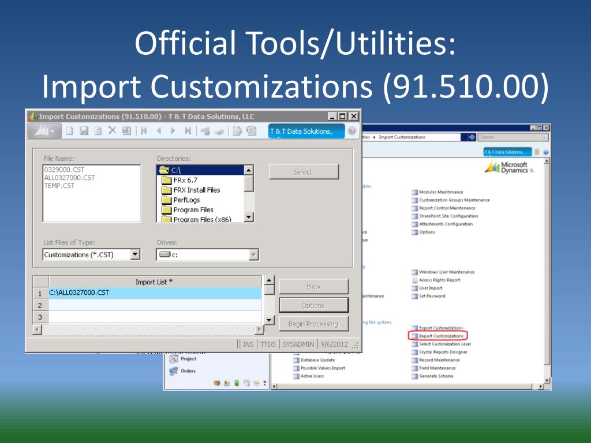Click the Directories list scroll down arrow
591x443 pixels.
(249, 217)
